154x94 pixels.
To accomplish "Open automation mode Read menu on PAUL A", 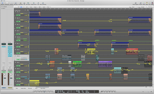I will coord(18,53).
